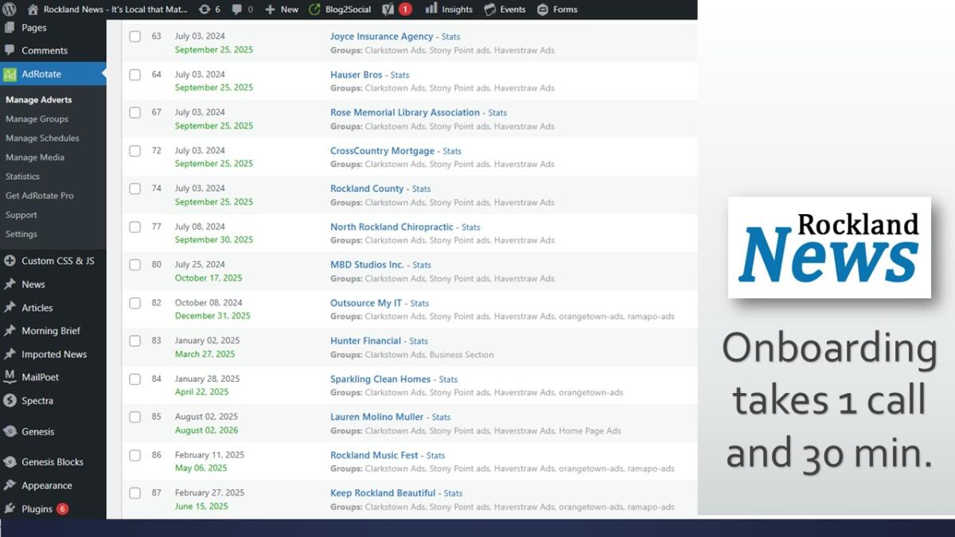This screenshot has width=955, height=537.
Task: Open the Rockland Music Fest advert
Action: pyautogui.click(x=374, y=455)
